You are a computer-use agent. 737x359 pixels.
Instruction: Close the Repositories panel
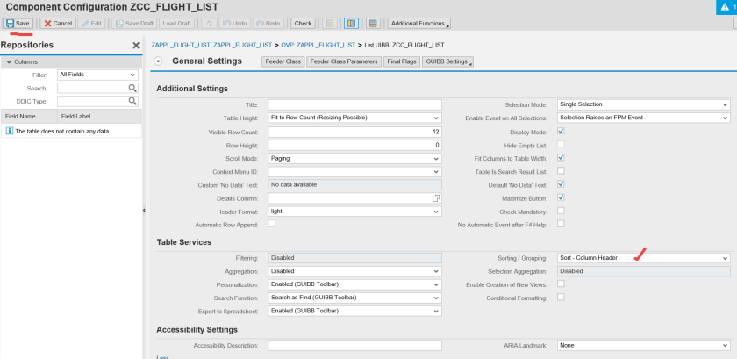click(136, 45)
